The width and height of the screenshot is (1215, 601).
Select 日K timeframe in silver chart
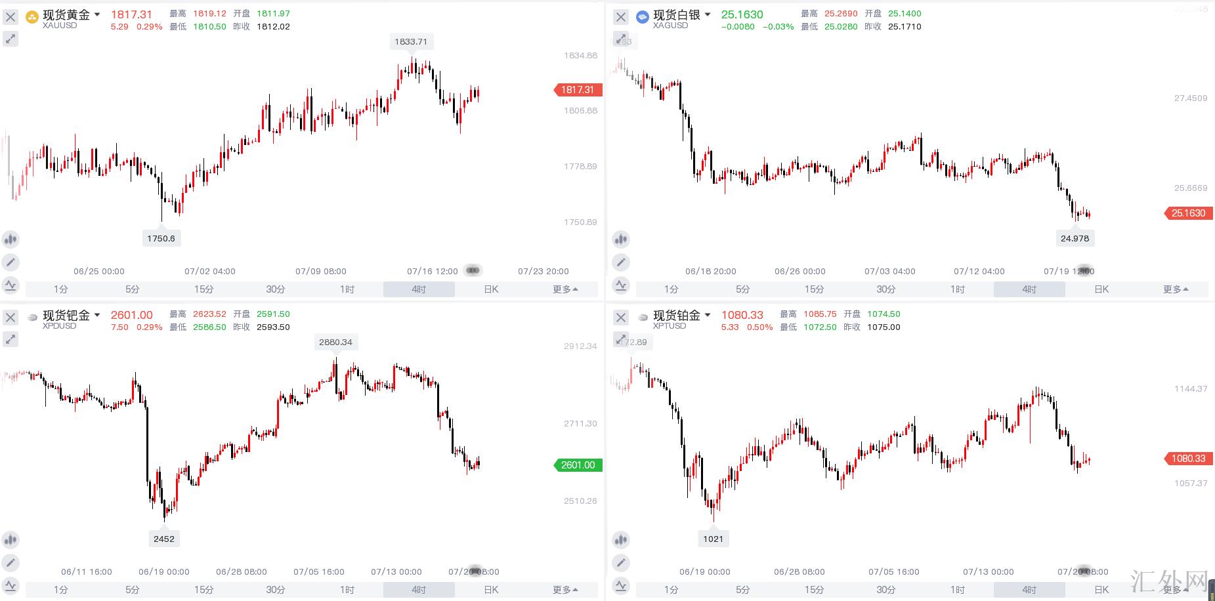[1101, 289]
